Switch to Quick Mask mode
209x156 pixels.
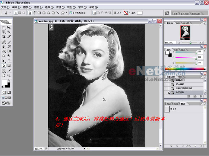(9, 92)
